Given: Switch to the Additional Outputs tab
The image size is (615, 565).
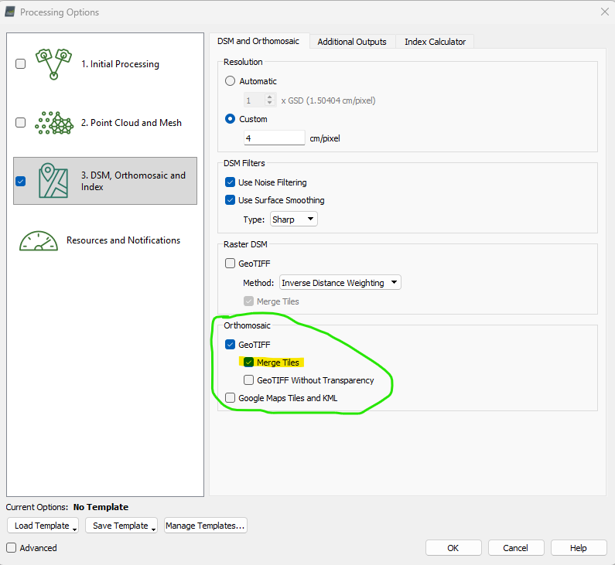Looking at the screenshot, I should 352,42.
